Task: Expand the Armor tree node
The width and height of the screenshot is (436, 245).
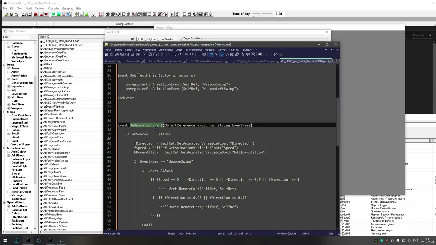Action: pyautogui.click(x=9, y=72)
